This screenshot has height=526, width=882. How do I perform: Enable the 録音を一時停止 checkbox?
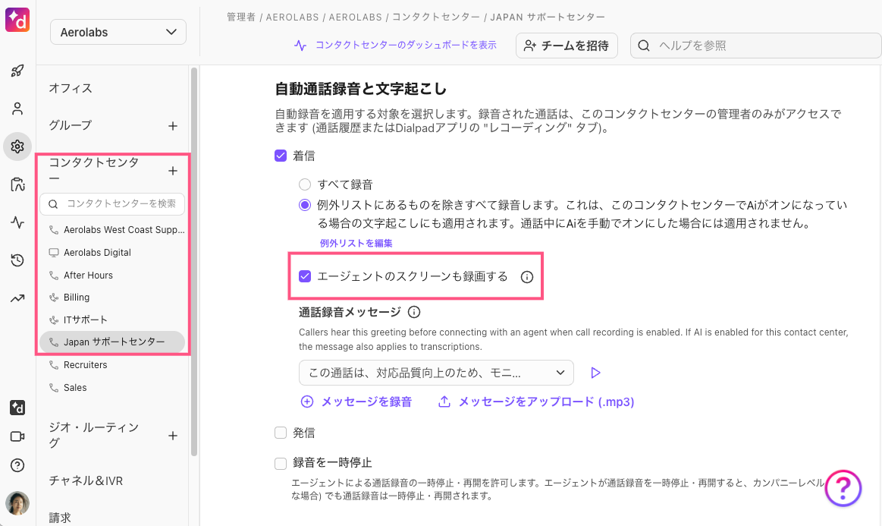[281, 464]
